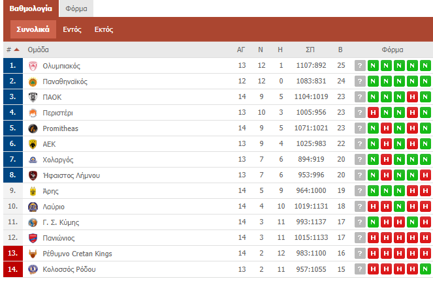Click the ΑΕΚ yellow eagle logo
Viewport: 433px width, 281px height.
click(33, 144)
